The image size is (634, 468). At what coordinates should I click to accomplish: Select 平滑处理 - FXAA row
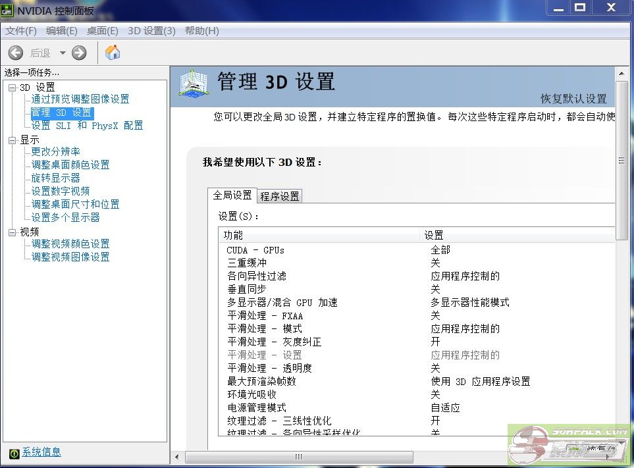click(417, 316)
